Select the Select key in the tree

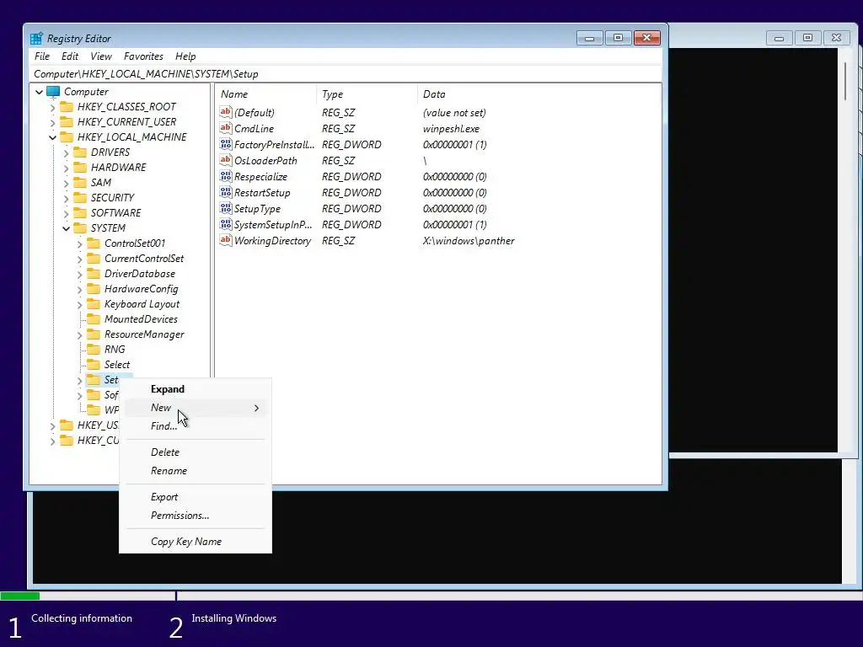pos(116,365)
